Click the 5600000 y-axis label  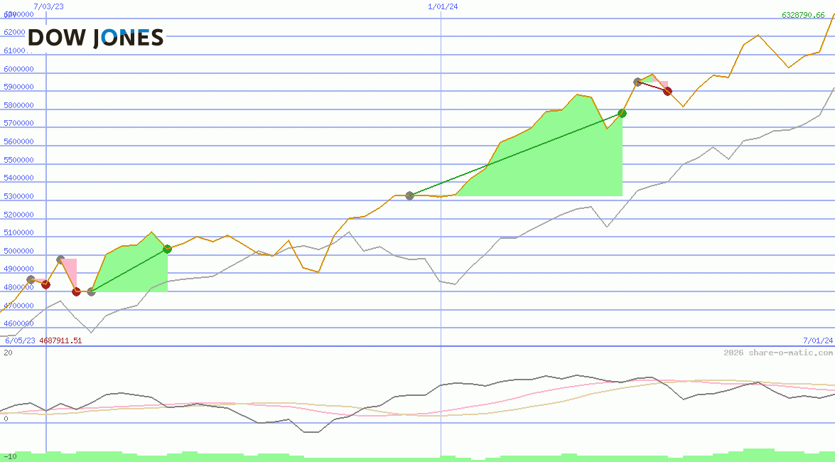tap(18, 141)
